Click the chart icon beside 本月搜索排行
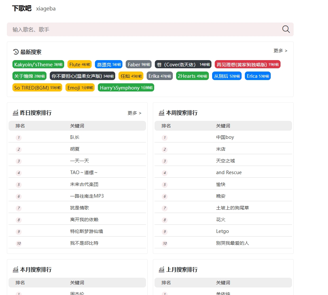 16,270
